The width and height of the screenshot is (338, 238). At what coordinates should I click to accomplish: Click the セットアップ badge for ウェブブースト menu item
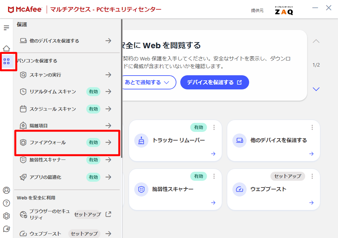point(84,234)
